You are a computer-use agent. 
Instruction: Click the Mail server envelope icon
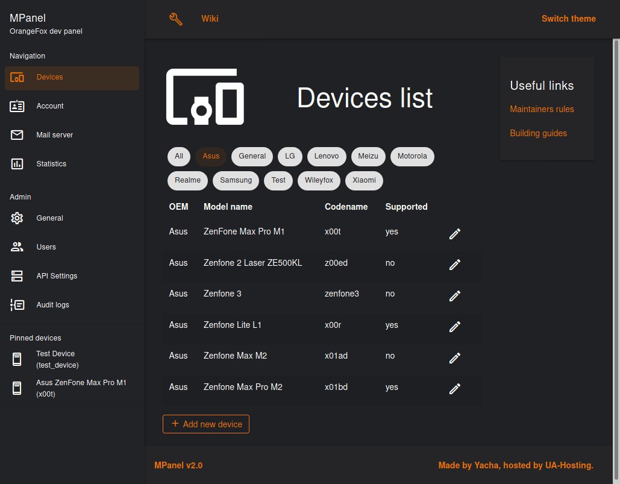pos(17,135)
